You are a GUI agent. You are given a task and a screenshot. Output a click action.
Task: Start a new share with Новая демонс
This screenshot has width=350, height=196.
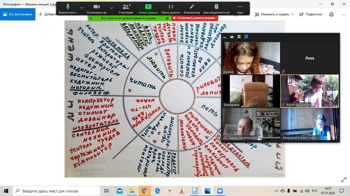(x=148, y=8)
